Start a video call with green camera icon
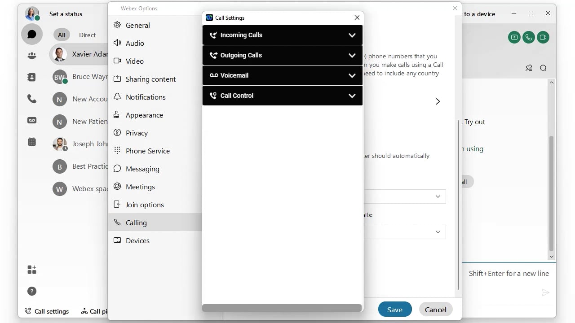The image size is (575, 323). point(543,37)
